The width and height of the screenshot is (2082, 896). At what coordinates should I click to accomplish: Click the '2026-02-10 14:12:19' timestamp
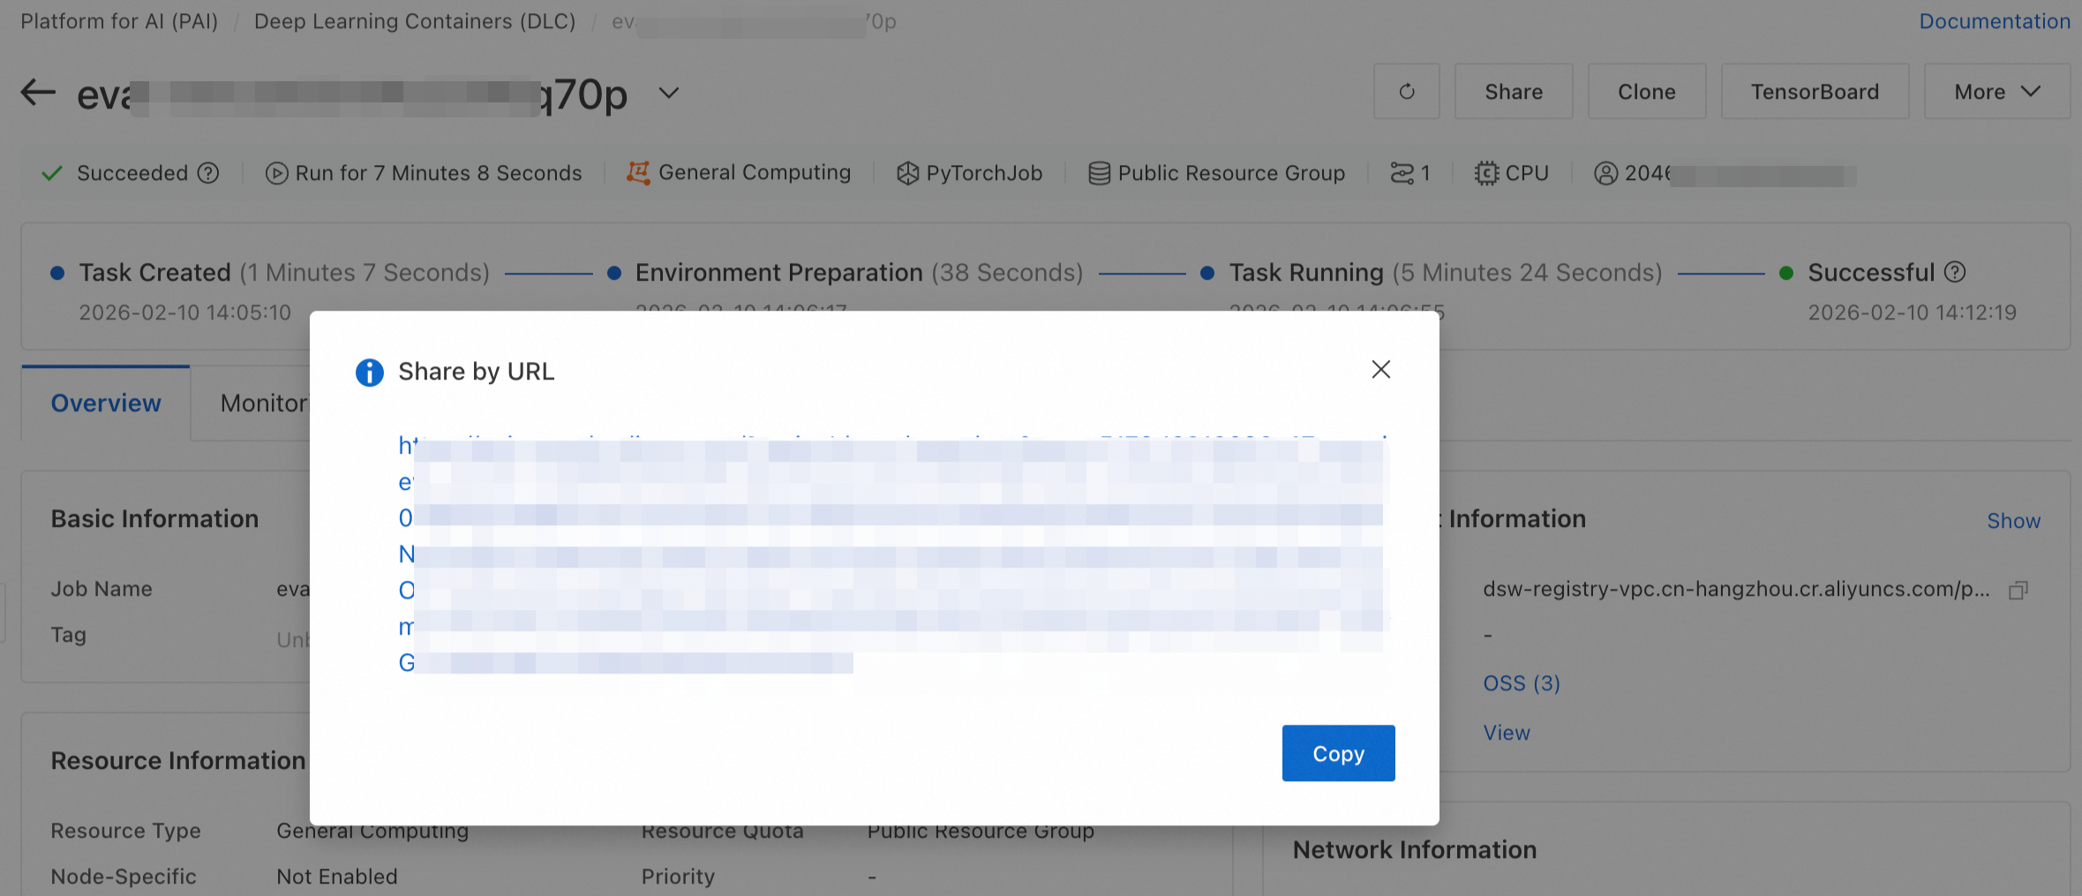tap(1913, 312)
